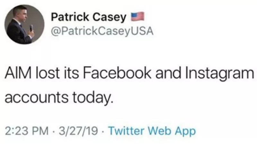Open Patrick Casey's circular profile picture
This screenshot has height=144, width=257.
24,24
